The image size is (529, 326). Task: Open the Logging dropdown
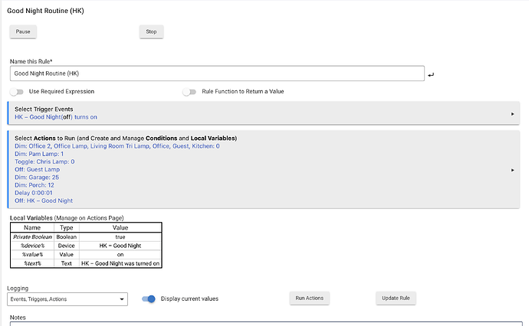pyautogui.click(x=67, y=299)
